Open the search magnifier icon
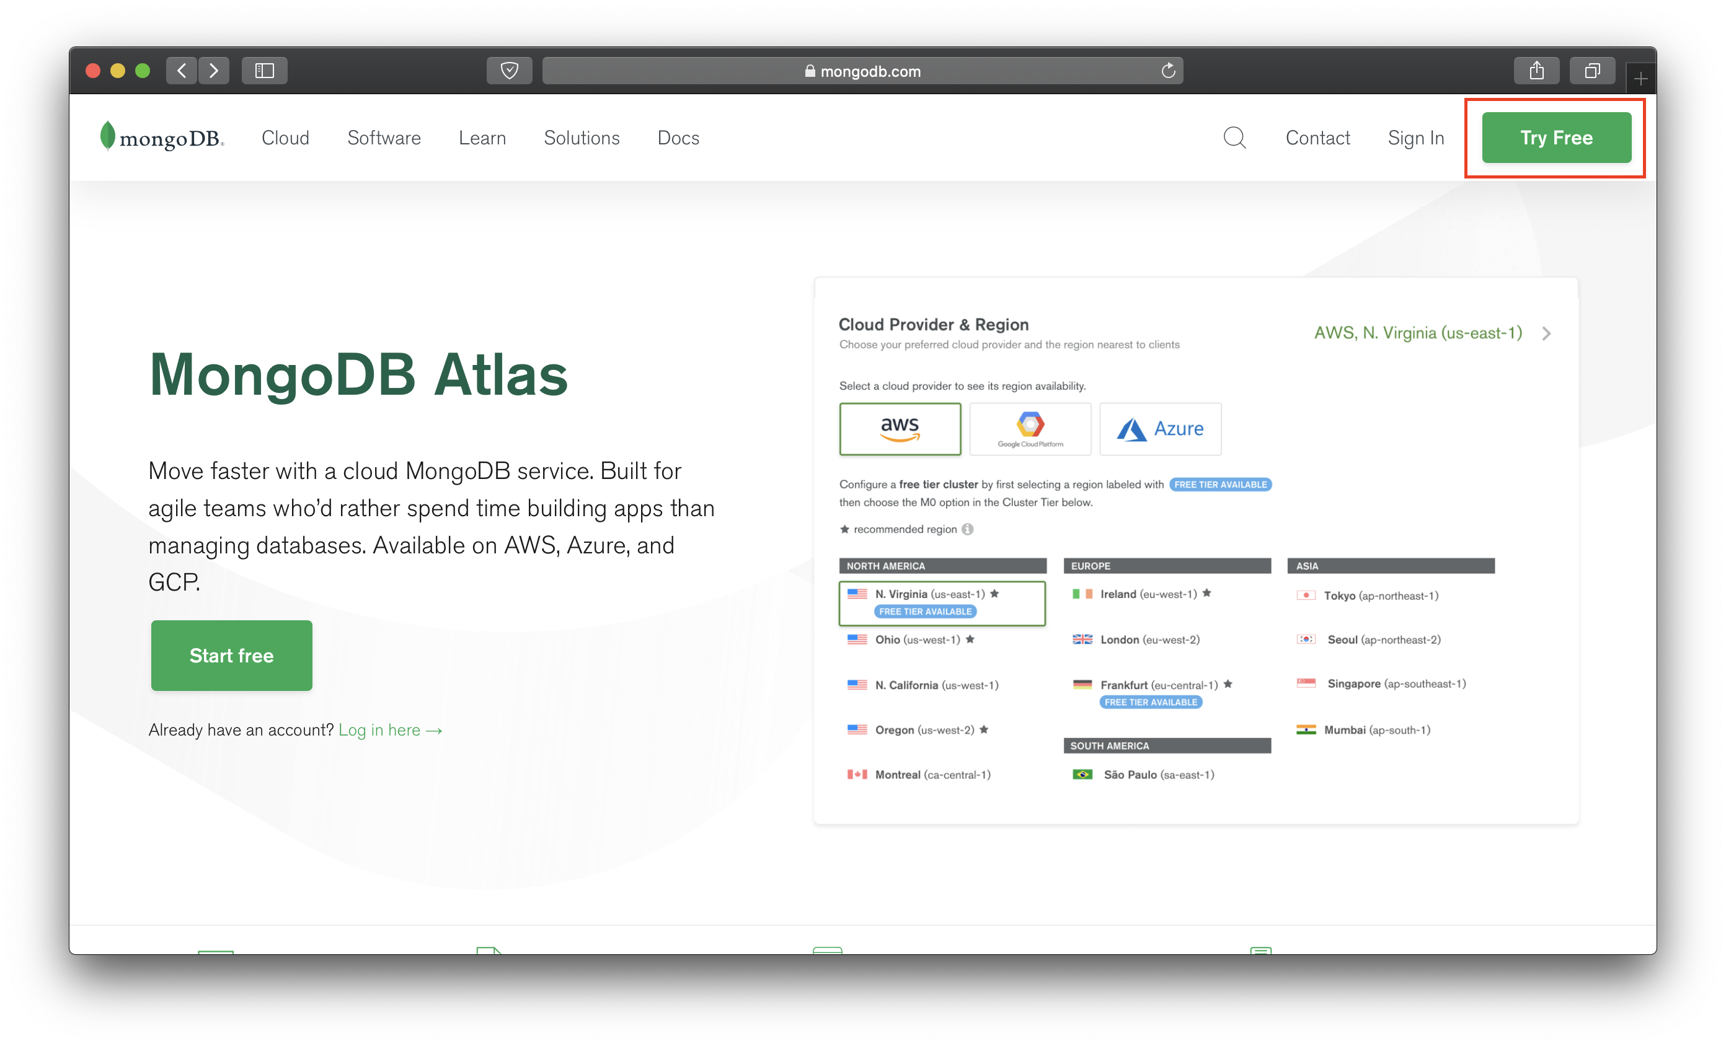Screen dimensions: 1726x1046 (1234, 137)
